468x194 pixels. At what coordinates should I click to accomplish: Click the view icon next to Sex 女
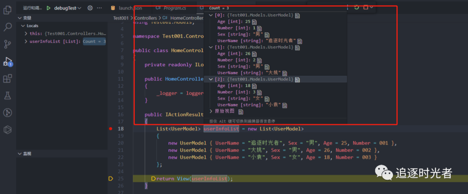267,99
